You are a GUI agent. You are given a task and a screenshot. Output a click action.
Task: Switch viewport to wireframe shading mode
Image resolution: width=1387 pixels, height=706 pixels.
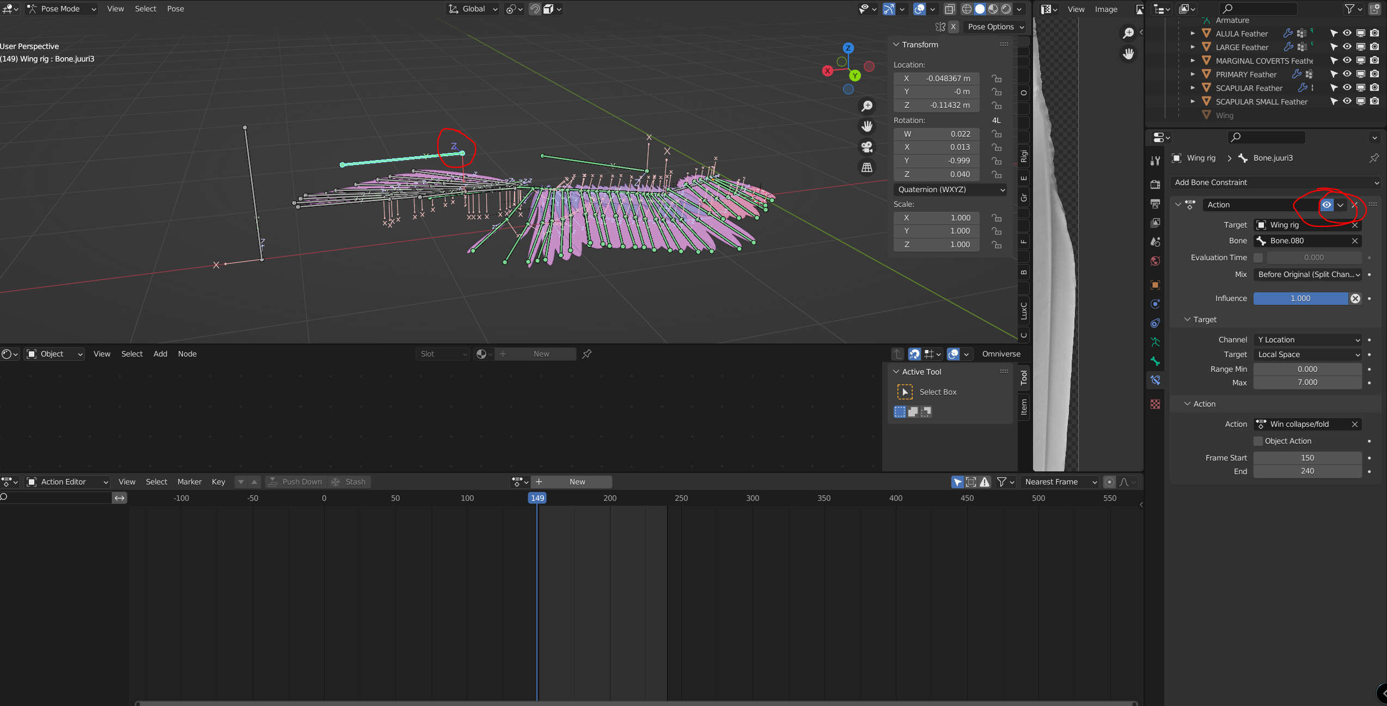967,9
